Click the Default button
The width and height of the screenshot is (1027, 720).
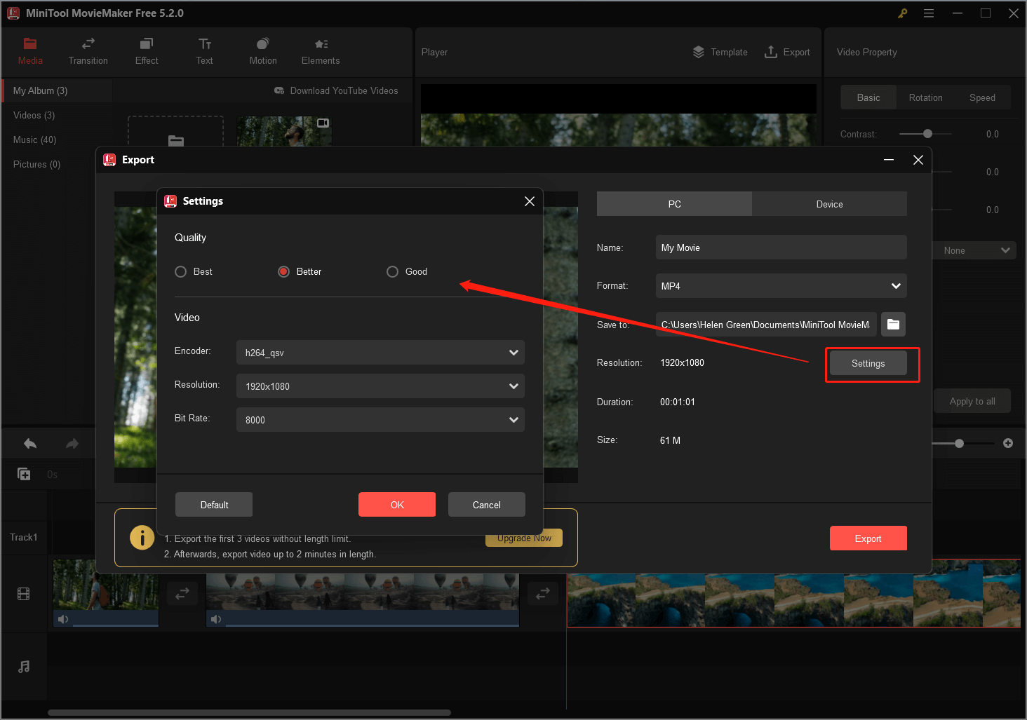coord(214,505)
